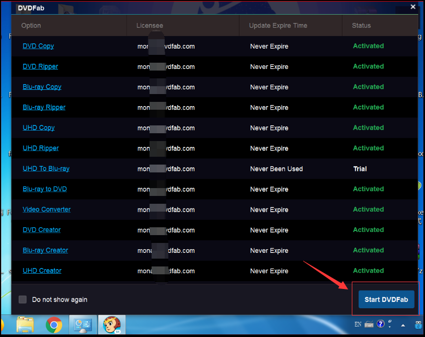Click the DVD Creator link
Viewport: 425px width, 337px height.
42,230
